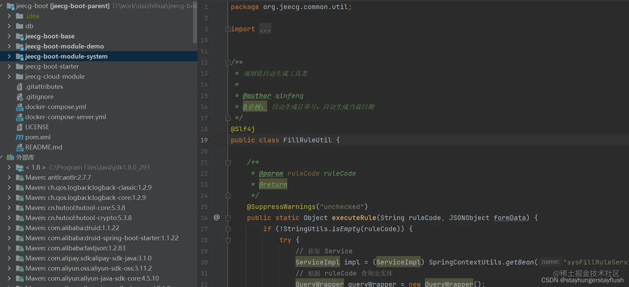Select Maven: com.aliyun:aliyun-java-sdk-core:4.5.10
The image size is (629, 287).
tap(92, 278)
